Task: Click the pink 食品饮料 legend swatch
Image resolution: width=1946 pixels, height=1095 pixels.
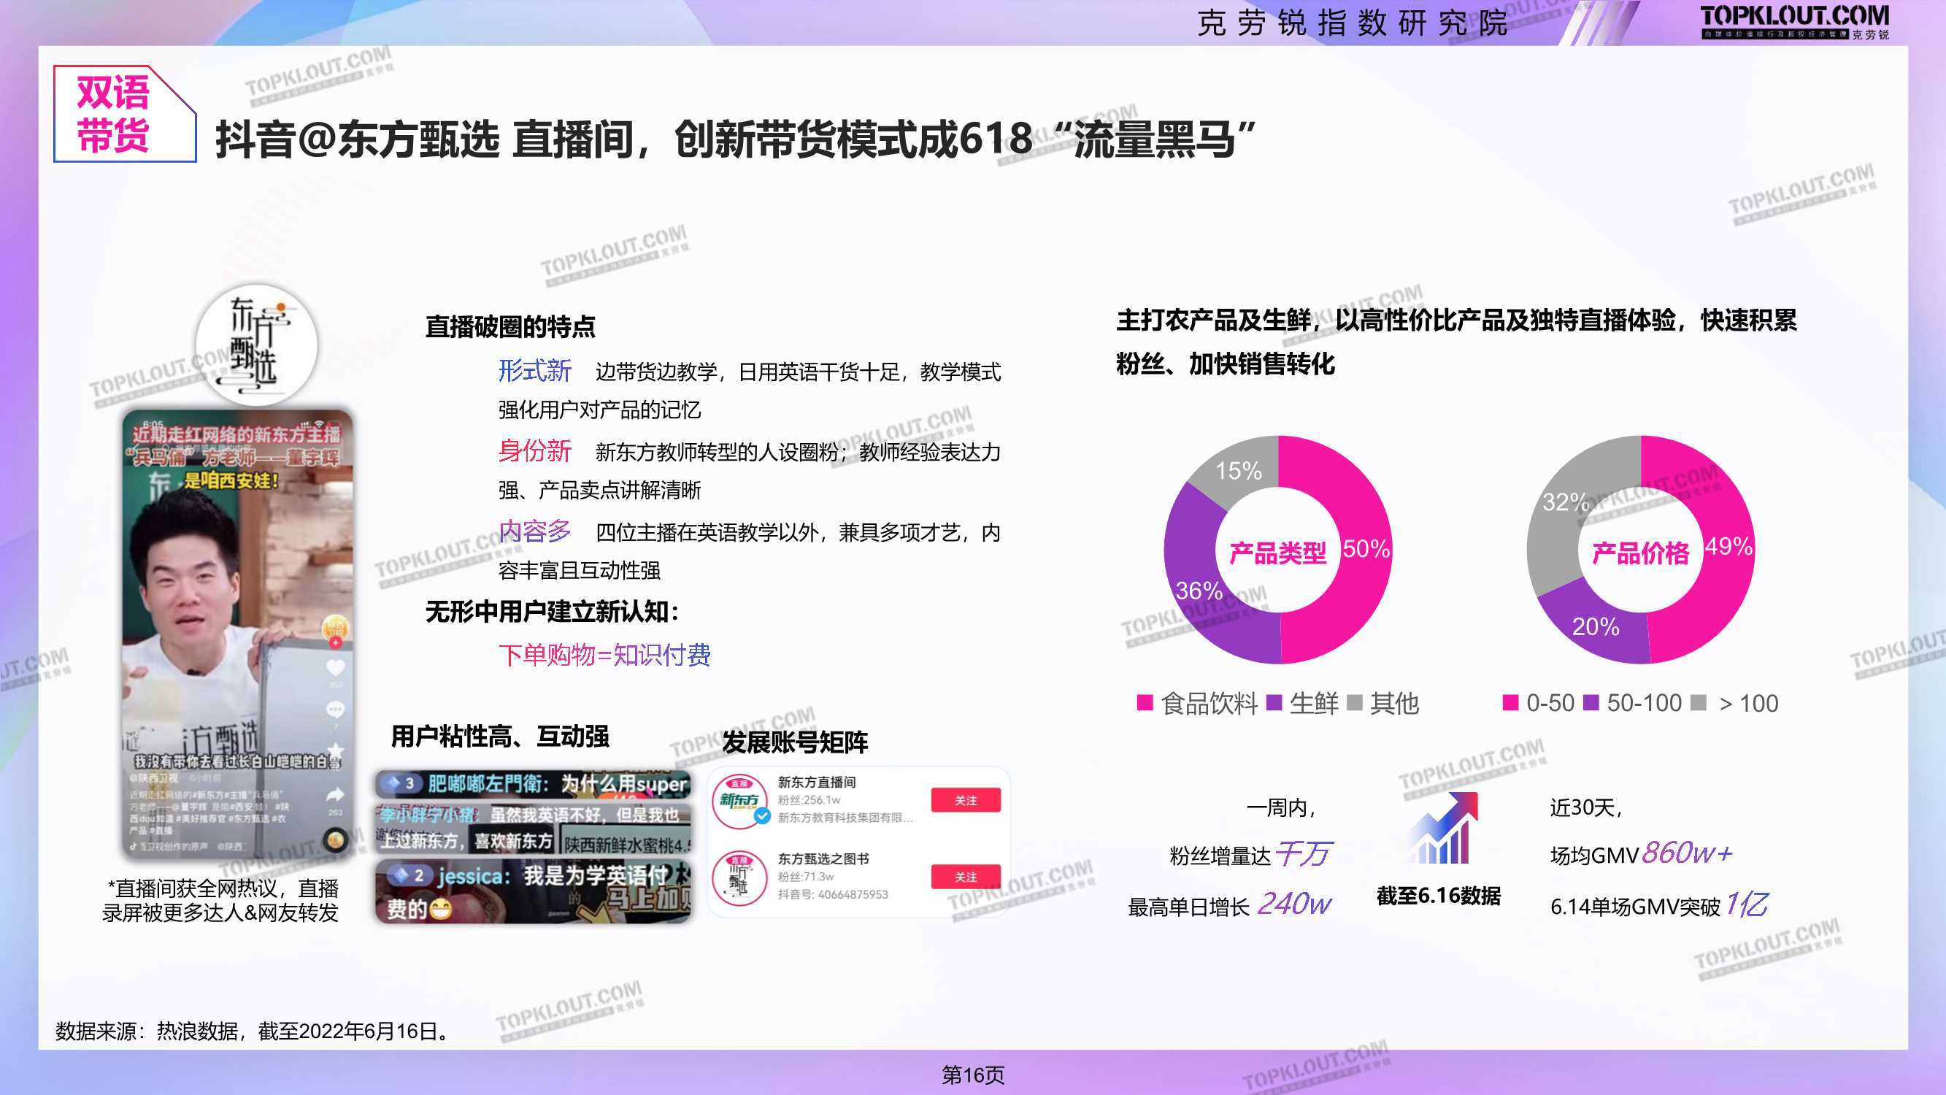Action: pyautogui.click(x=1145, y=703)
